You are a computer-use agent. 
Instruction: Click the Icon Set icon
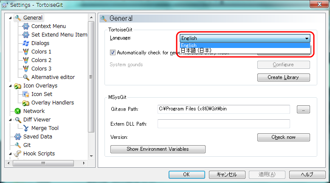pos(26,94)
